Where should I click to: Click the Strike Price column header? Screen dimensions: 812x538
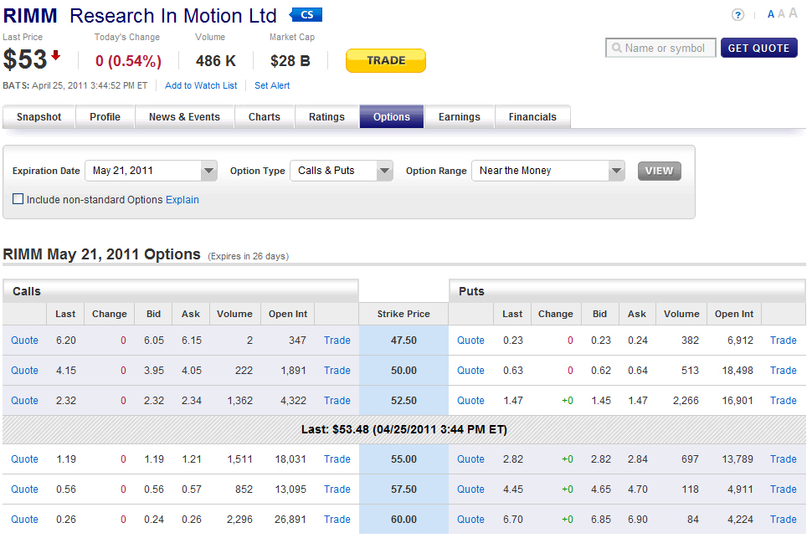coord(403,314)
